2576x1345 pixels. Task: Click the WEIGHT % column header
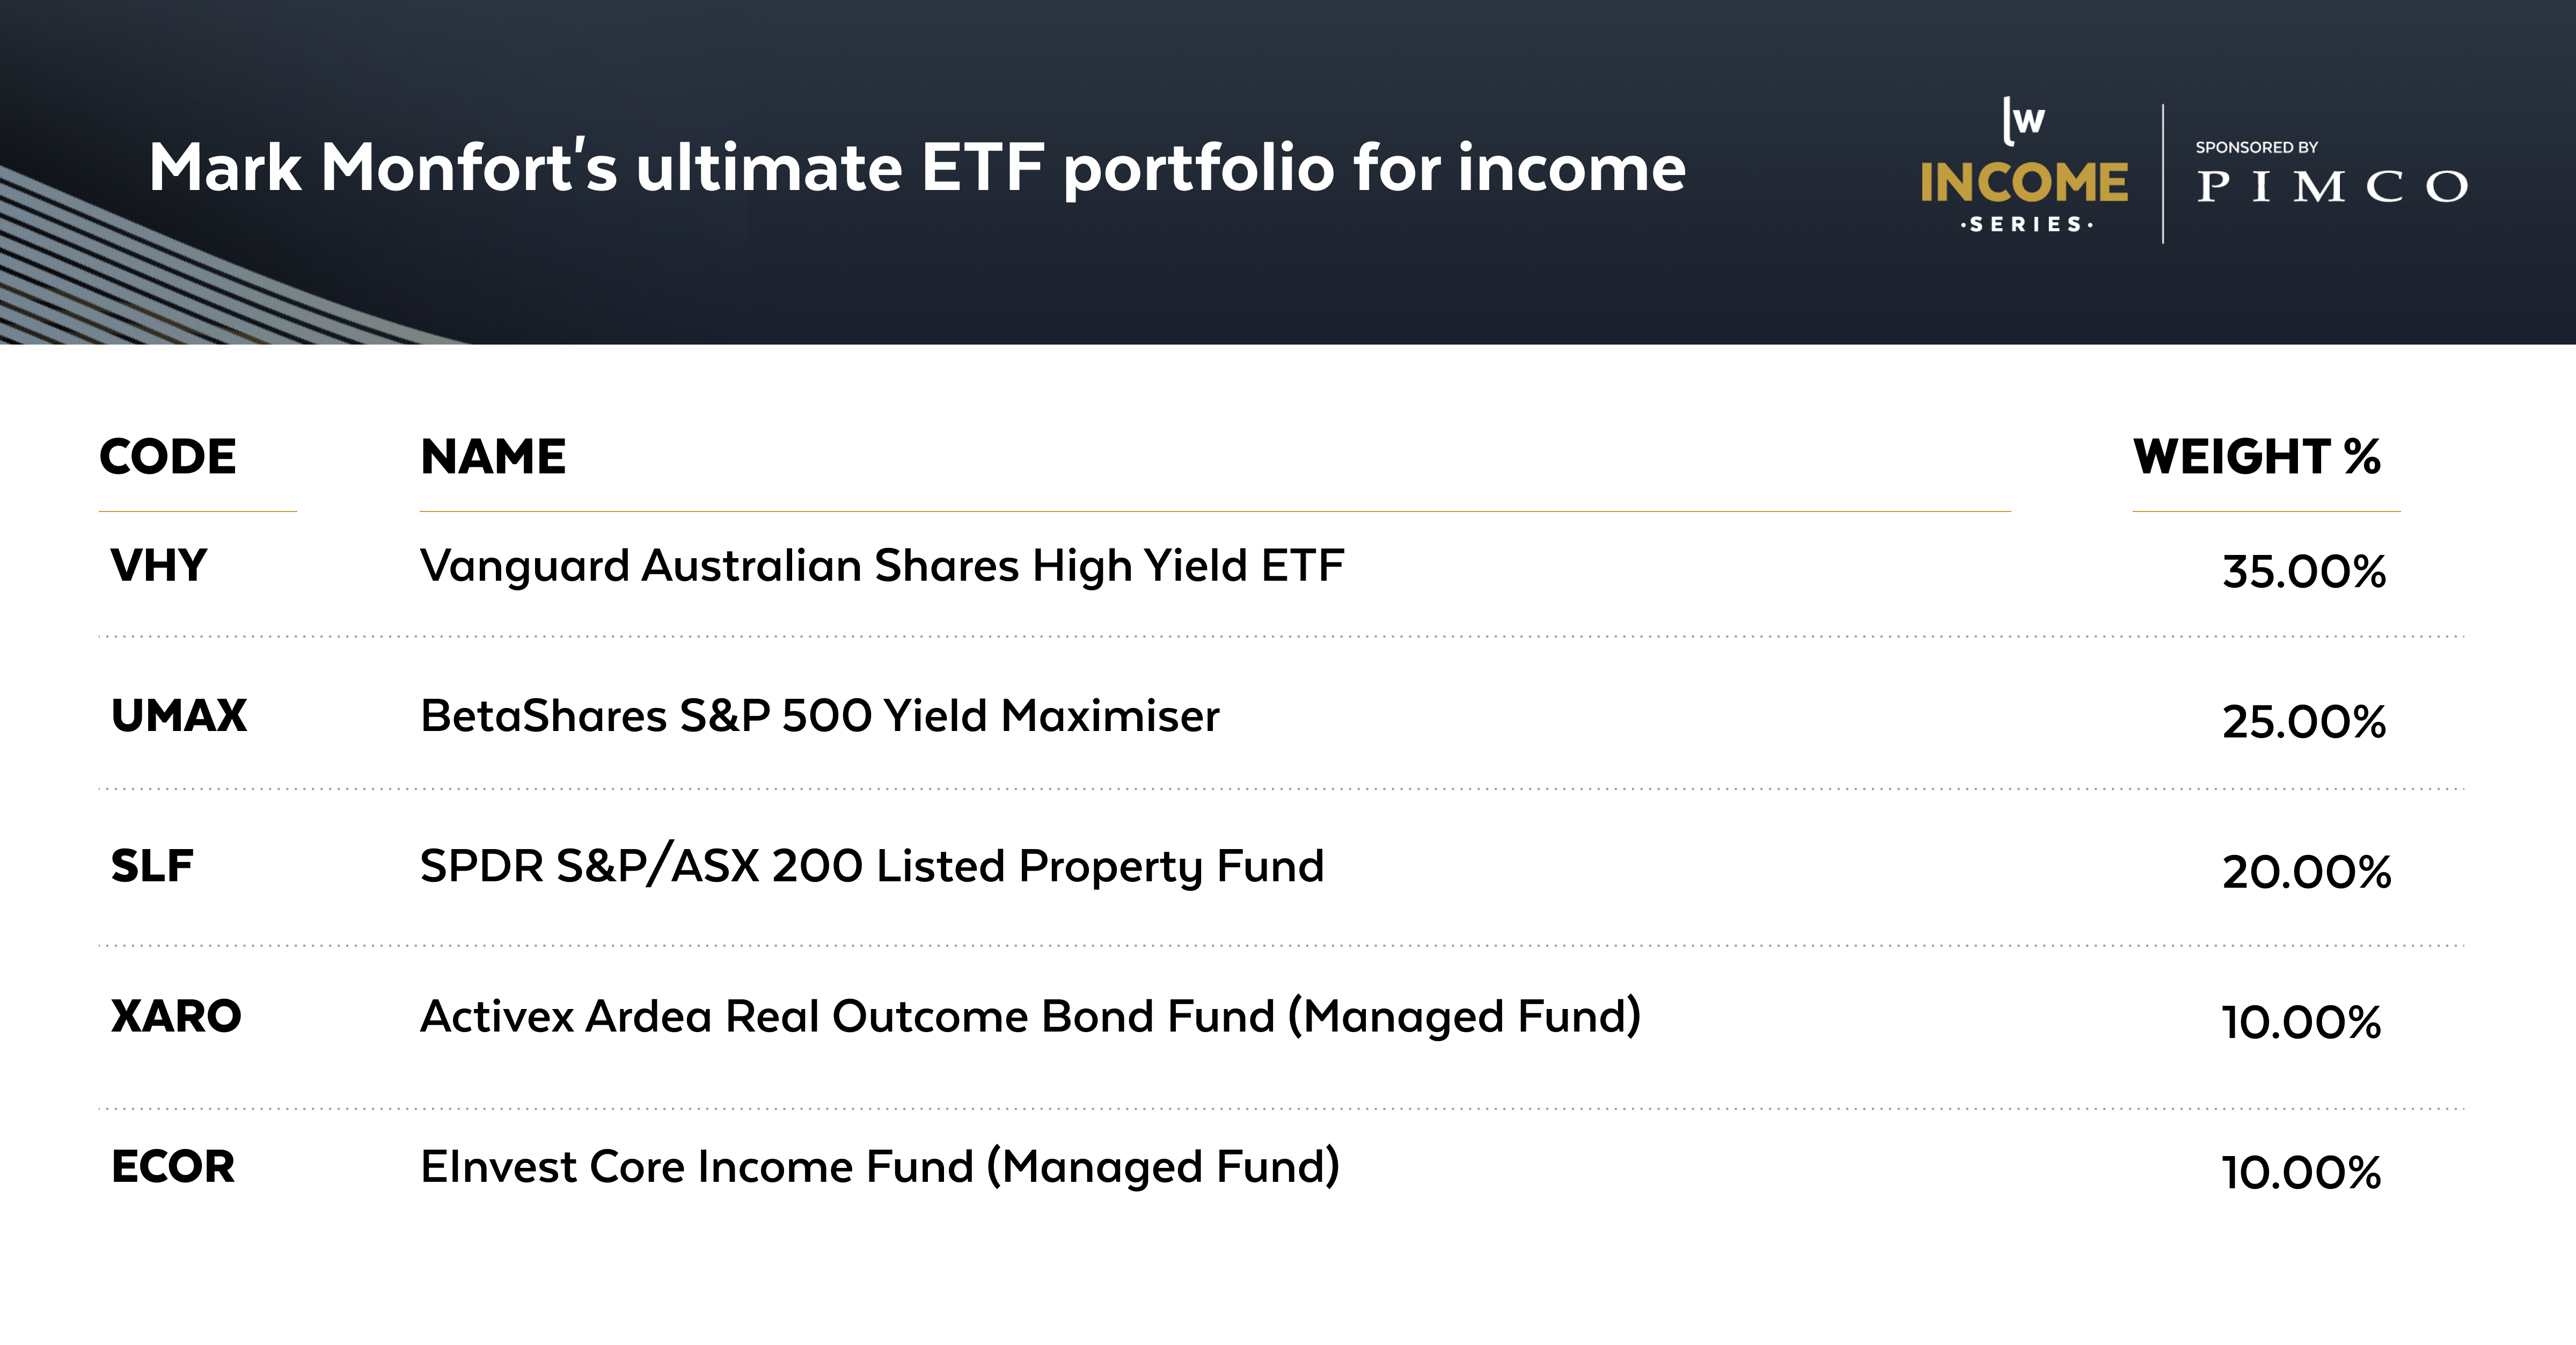click(x=2256, y=457)
